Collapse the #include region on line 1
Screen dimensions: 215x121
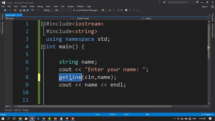coord(43,24)
